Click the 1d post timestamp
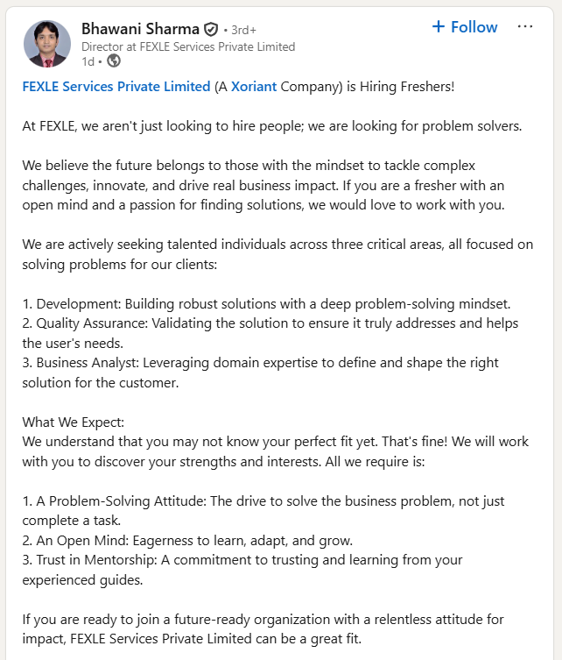The image size is (562, 660). point(88,61)
